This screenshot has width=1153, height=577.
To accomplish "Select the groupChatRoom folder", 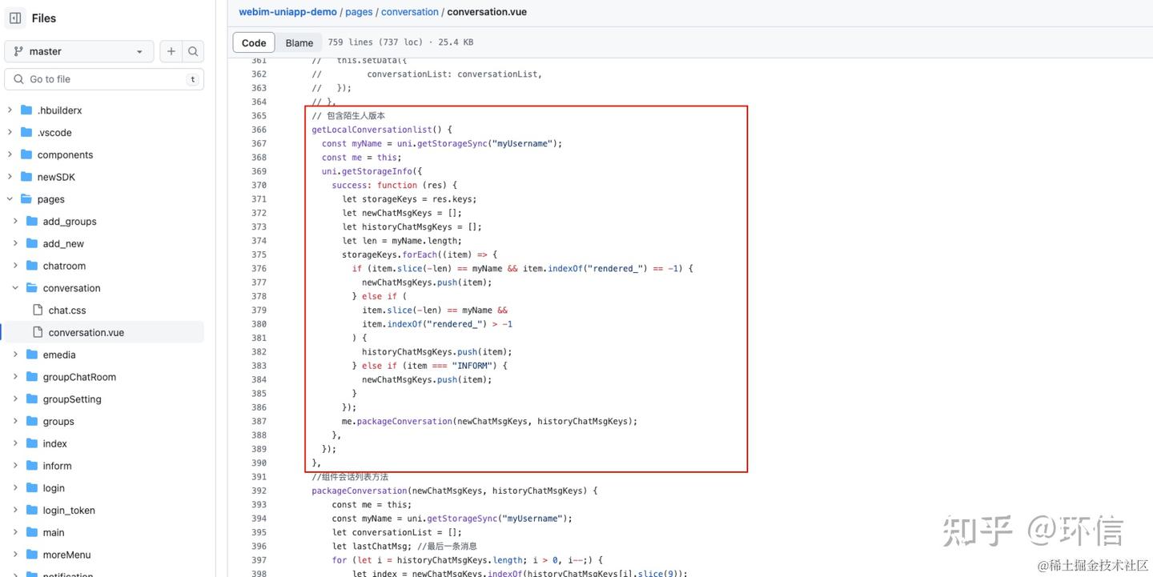I will tap(78, 375).
